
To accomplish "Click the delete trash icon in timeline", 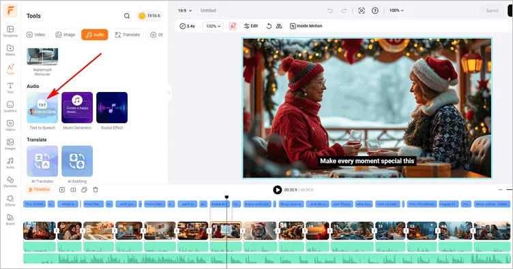I will tap(96, 190).
